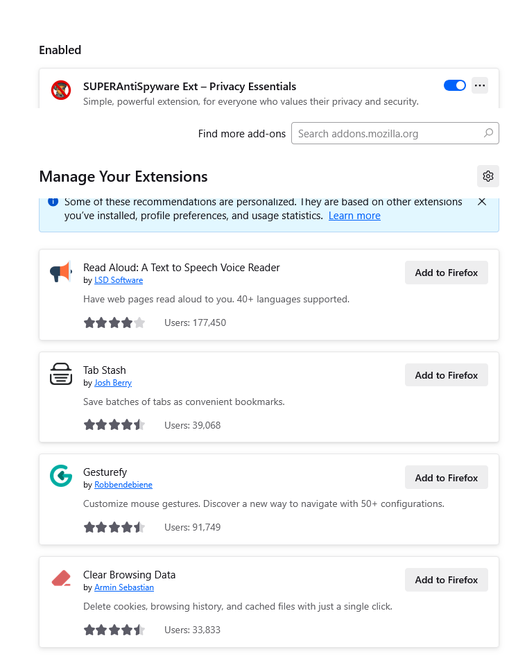Disable the SUPERAntiSpyware extension toggle
Screen dimensions: 509x663
(454, 85)
